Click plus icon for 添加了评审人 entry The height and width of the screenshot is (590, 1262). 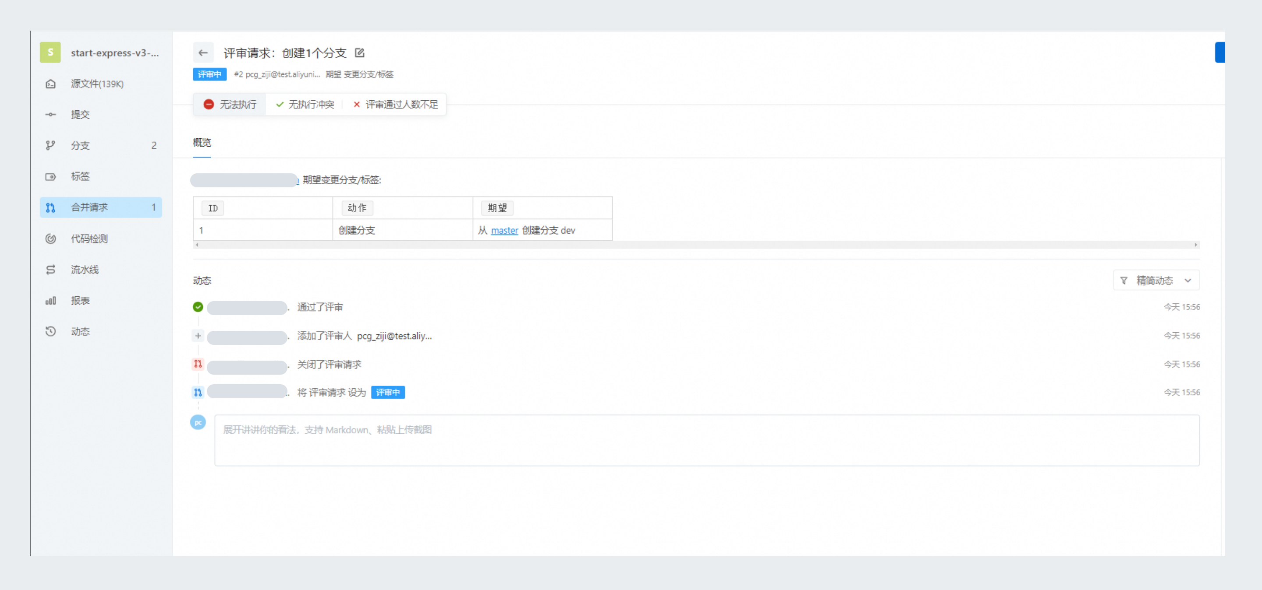[x=198, y=336]
